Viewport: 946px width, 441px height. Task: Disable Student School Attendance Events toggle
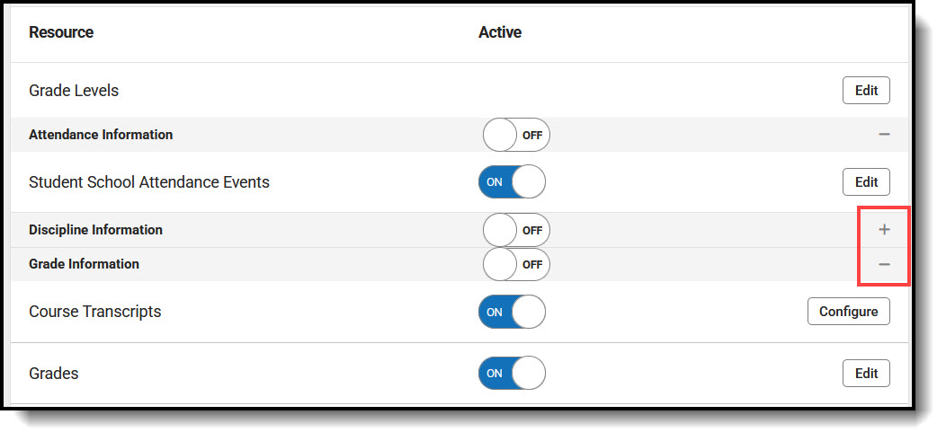tap(512, 181)
